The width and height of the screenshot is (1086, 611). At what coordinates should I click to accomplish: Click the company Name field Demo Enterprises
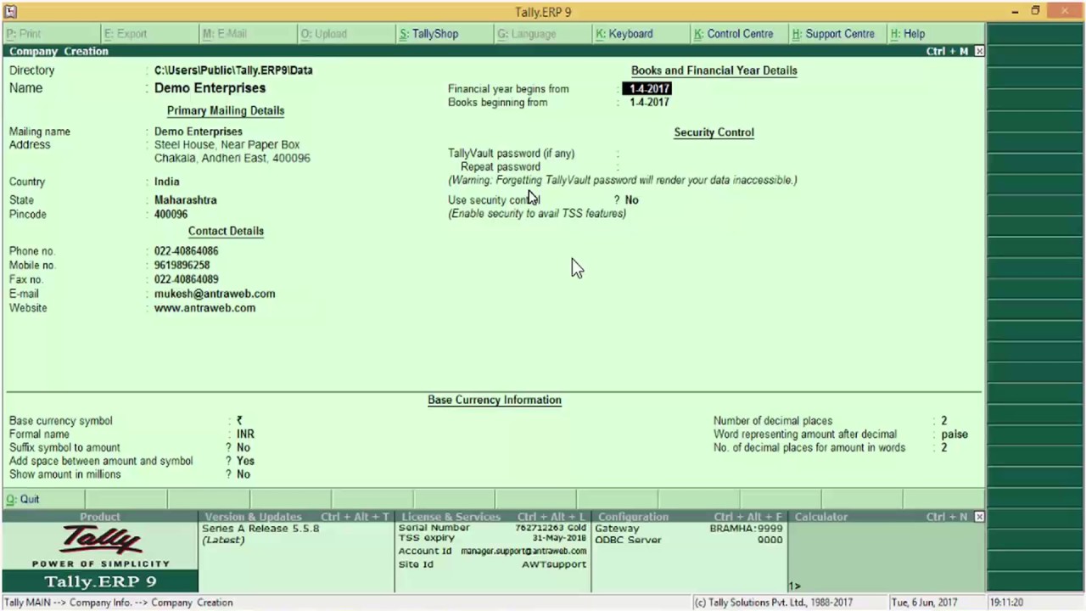pos(210,88)
